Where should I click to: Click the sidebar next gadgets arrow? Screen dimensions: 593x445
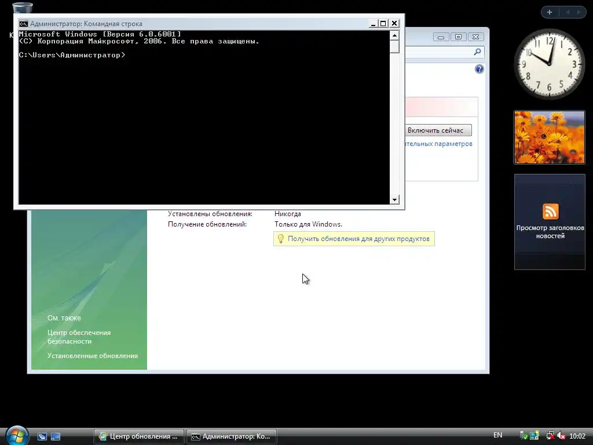[x=579, y=12]
